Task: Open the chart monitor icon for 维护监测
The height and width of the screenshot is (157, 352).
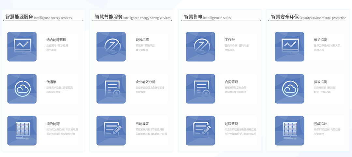Action: pyautogui.click(x=289, y=47)
